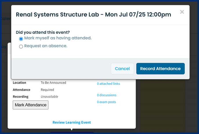Viewport: 199px width, 134px height.
Task: Click the 'Unavailable' recording value
Action: coord(49,97)
